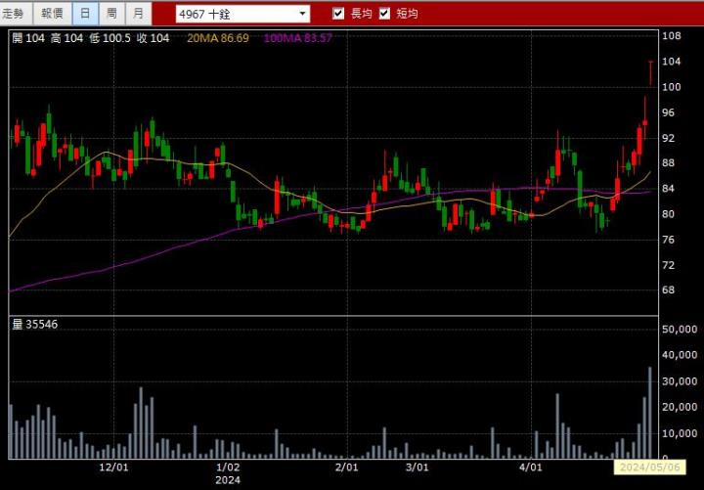Click the 4967 十銓 stock symbol field
The image size is (704, 490).
[233, 14]
